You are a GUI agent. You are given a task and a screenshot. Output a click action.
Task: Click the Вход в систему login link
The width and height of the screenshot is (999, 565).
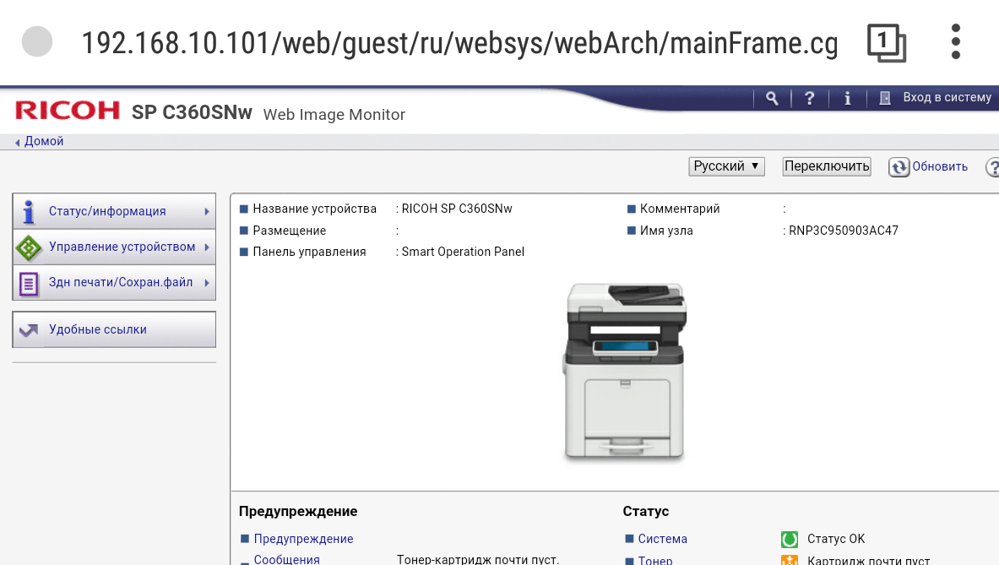(x=947, y=97)
